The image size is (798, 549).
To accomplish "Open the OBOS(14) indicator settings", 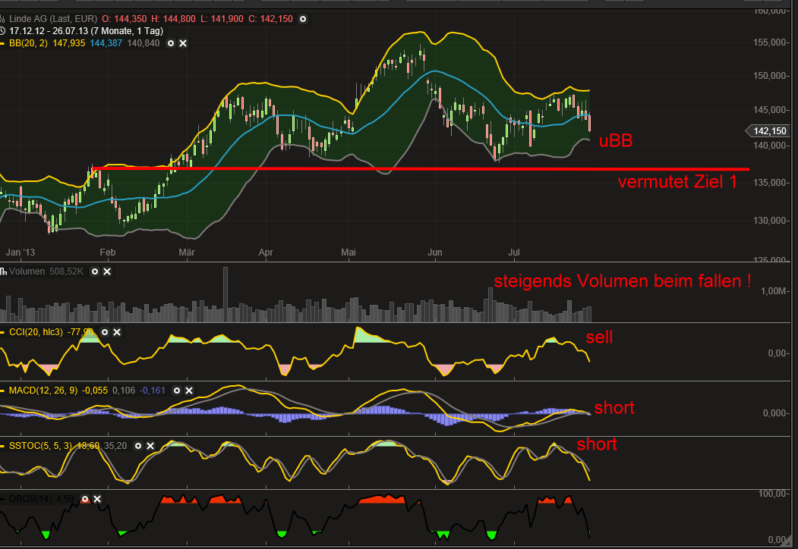I will coord(85,499).
